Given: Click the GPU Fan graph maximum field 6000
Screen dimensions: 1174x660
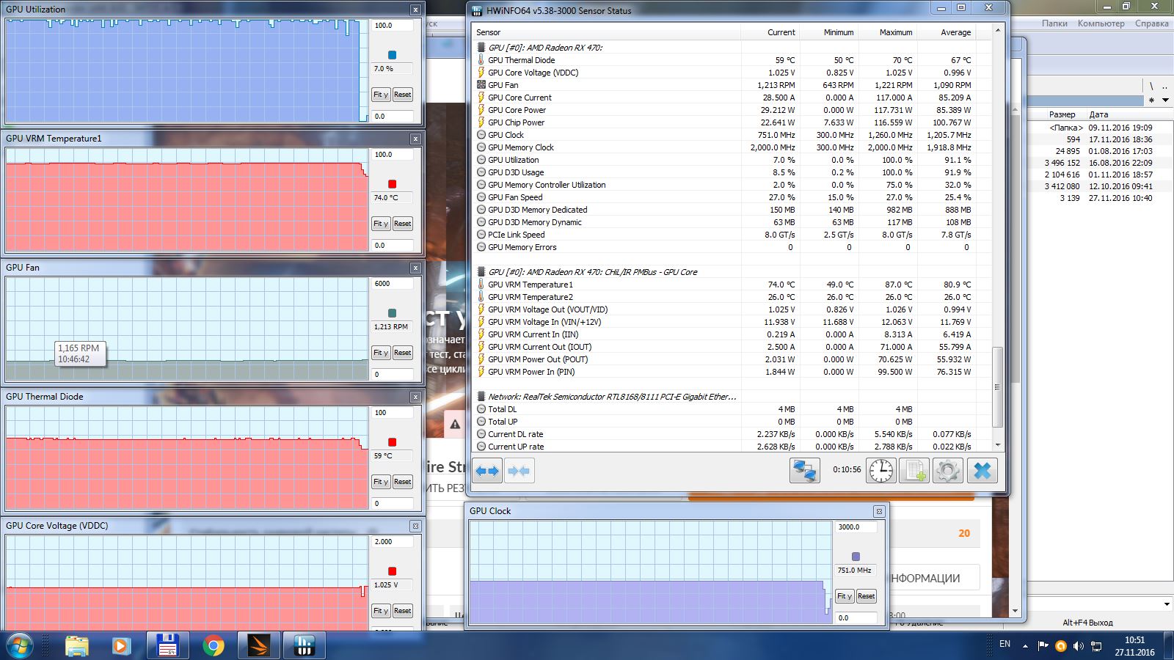Looking at the screenshot, I should [x=392, y=284].
